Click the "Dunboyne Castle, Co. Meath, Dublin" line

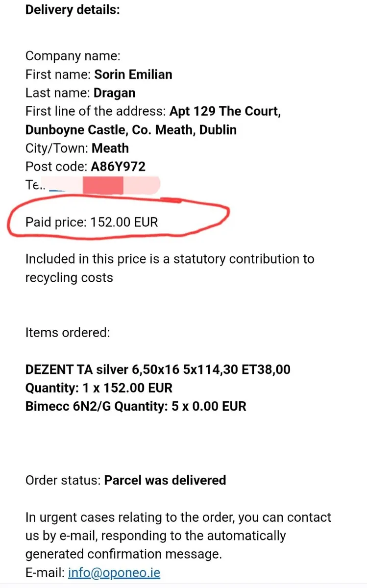131,130
